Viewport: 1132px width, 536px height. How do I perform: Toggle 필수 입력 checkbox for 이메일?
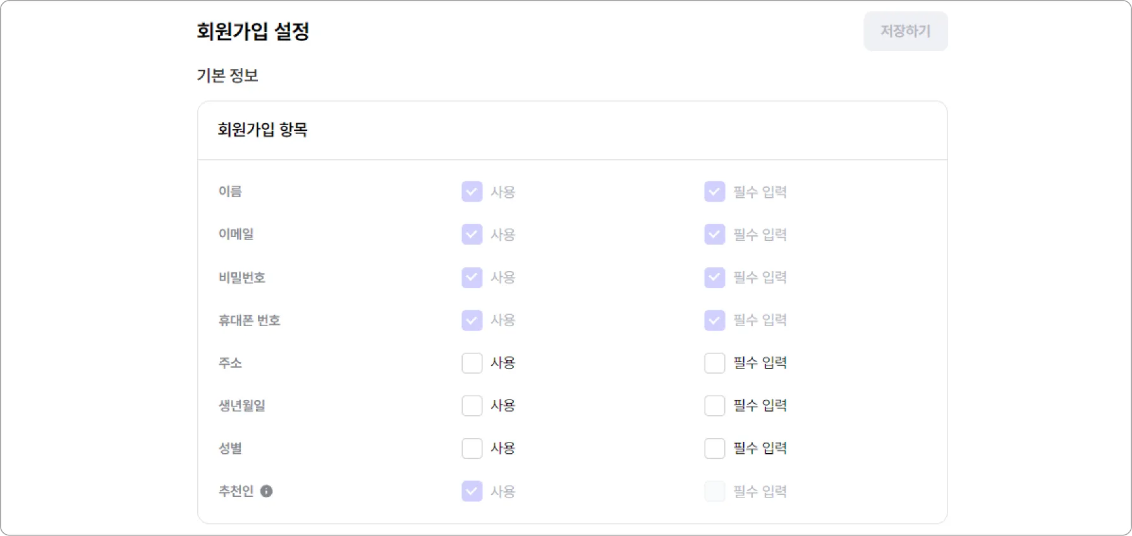715,234
